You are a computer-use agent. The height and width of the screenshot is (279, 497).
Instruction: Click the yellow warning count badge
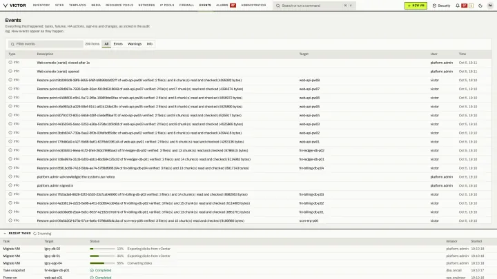(x=471, y=6)
